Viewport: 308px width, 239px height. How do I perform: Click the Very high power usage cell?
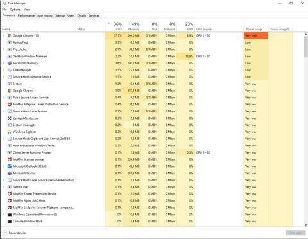tap(256, 35)
